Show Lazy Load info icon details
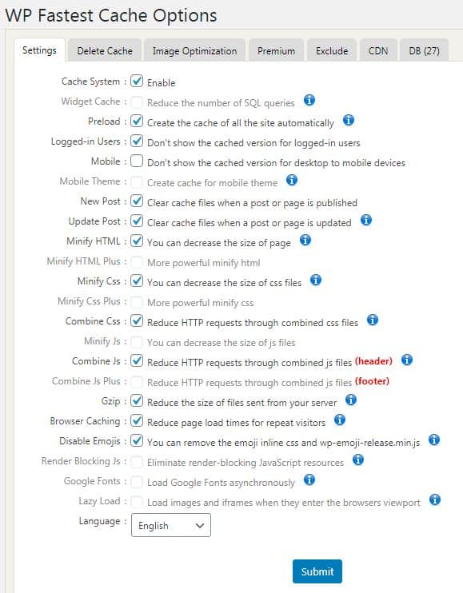The height and width of the screenshot is (593, 463). (x=435, y=499)
